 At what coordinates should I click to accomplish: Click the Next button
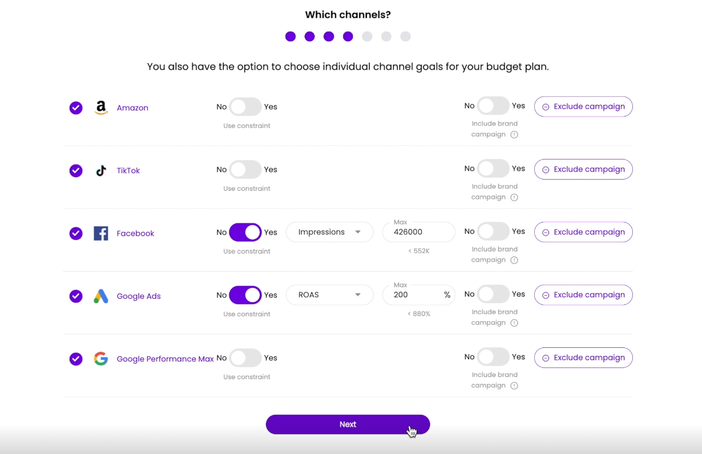(348, 425)
